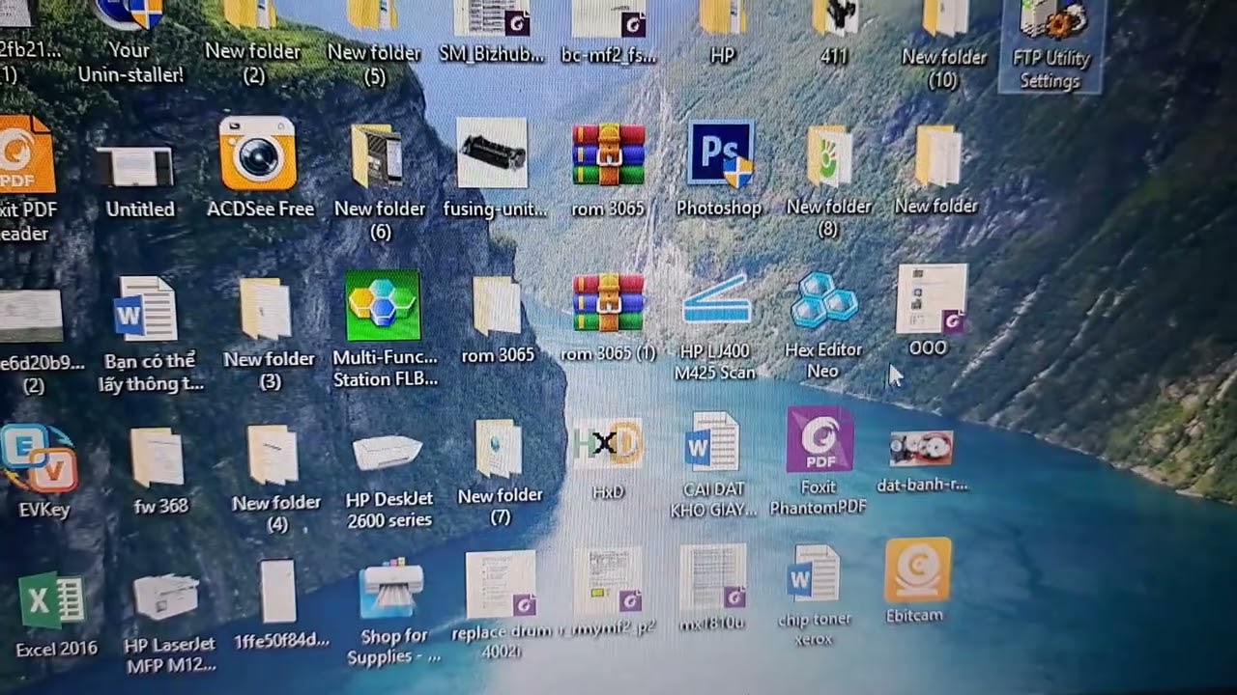Select the 1ffe50f84d file icon
The height and width of the screenshot is (695, 1237).
(x=277, y=591)
